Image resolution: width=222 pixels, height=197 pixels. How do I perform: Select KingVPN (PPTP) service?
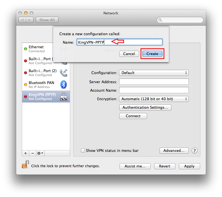point(46,97)
